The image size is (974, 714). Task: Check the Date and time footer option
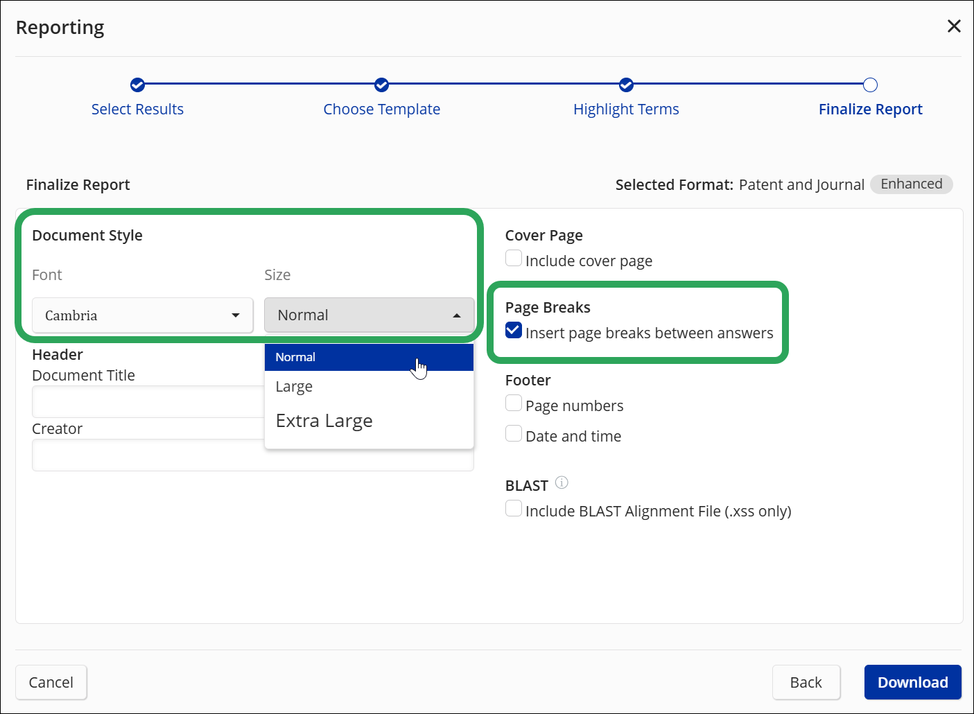pos(513,433)
